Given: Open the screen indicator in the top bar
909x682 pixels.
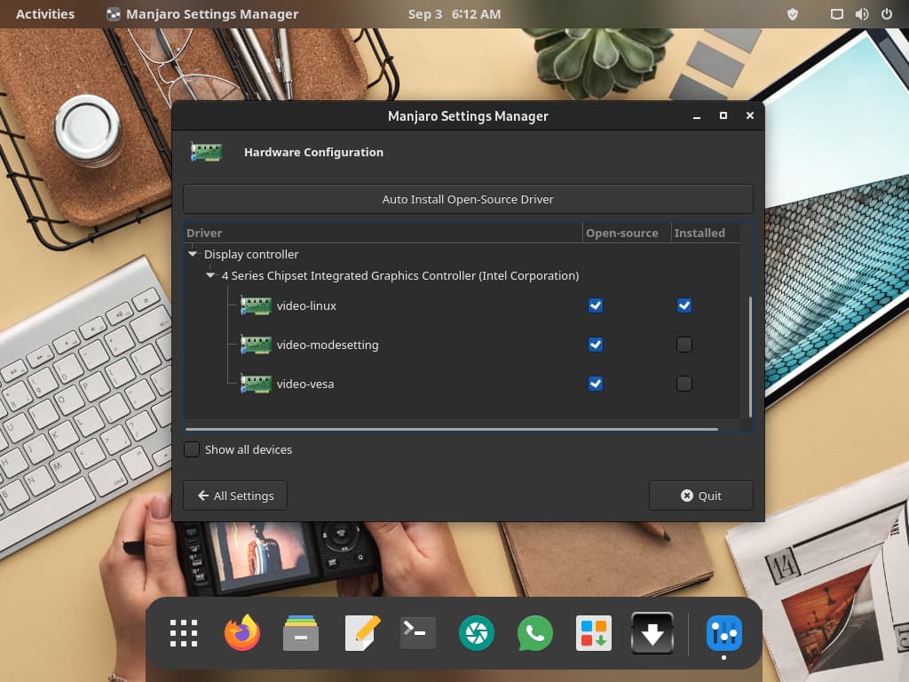Looking at the screenshot, I should (x=836, y=14).
